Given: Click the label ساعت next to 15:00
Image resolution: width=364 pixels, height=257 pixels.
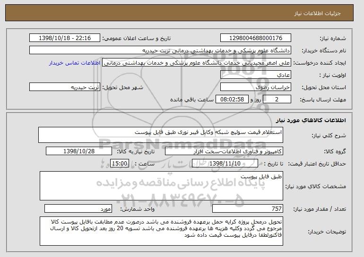Looking at the screenshot, I should click(x=144, y=164).
